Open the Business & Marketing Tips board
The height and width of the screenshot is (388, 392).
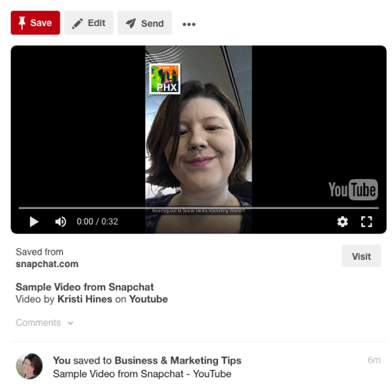click(x=178, y=361)
